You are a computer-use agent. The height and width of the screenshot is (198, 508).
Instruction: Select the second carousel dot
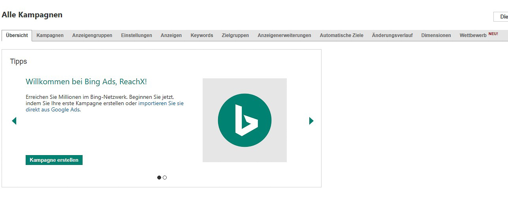point(165,178)
